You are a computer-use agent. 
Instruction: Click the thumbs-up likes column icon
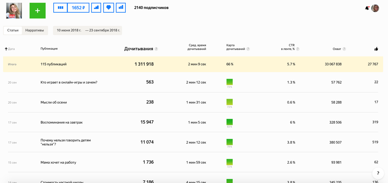pos(376,49)
